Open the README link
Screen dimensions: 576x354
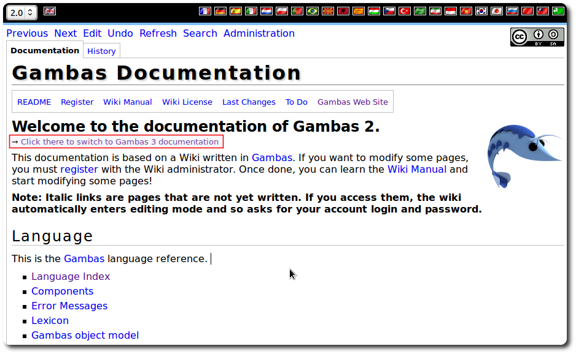34,102
